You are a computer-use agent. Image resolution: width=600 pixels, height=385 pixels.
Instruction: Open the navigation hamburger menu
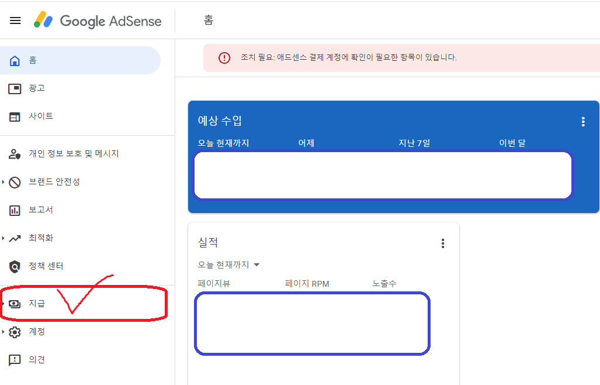click(15, 20)
